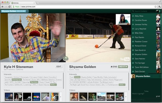Image resolution: width=162 pixels, height=103 pixels.
Task: Toggle The Onion interest tag
Action: [x=34, y=82]
